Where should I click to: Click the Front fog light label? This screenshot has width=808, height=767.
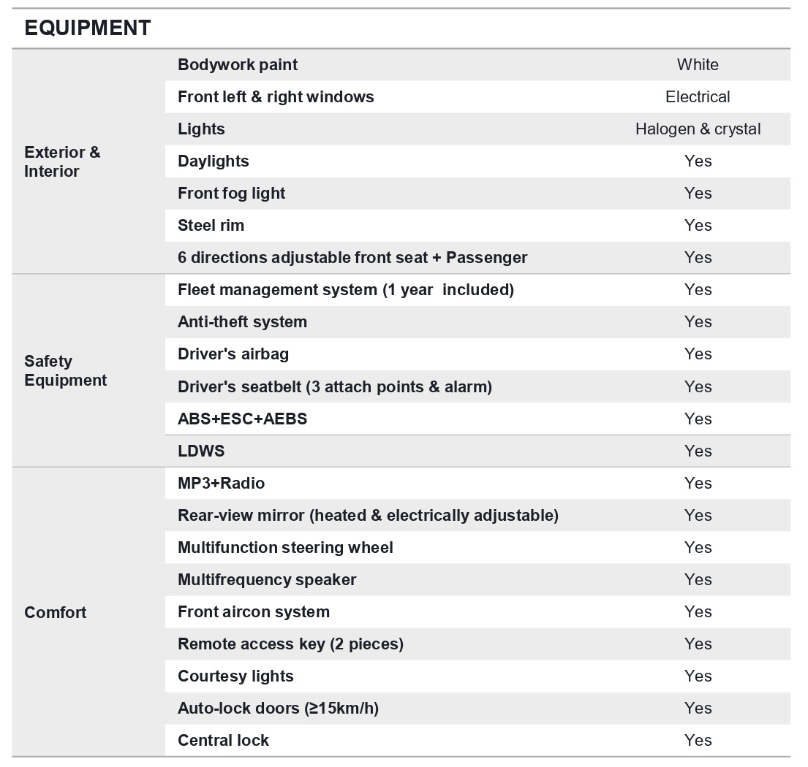(x=231, y=194)
